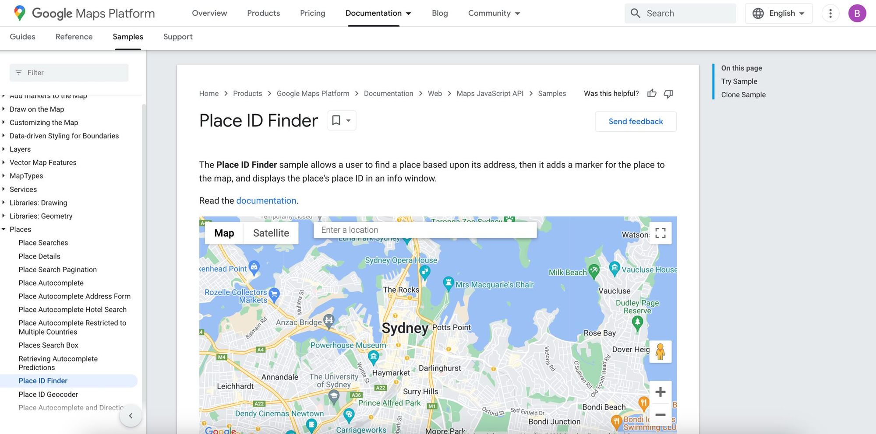876x434 pixels.
Task: Collapse the left navigation sidebar
Action: 131,416
